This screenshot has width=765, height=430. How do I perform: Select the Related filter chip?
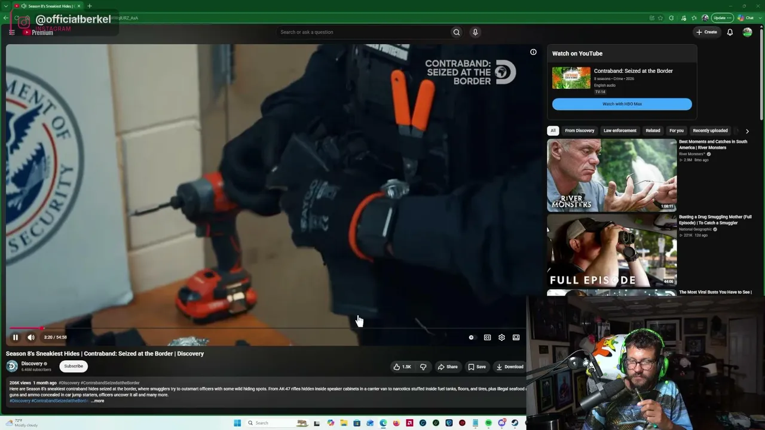[x=653, y=131]
